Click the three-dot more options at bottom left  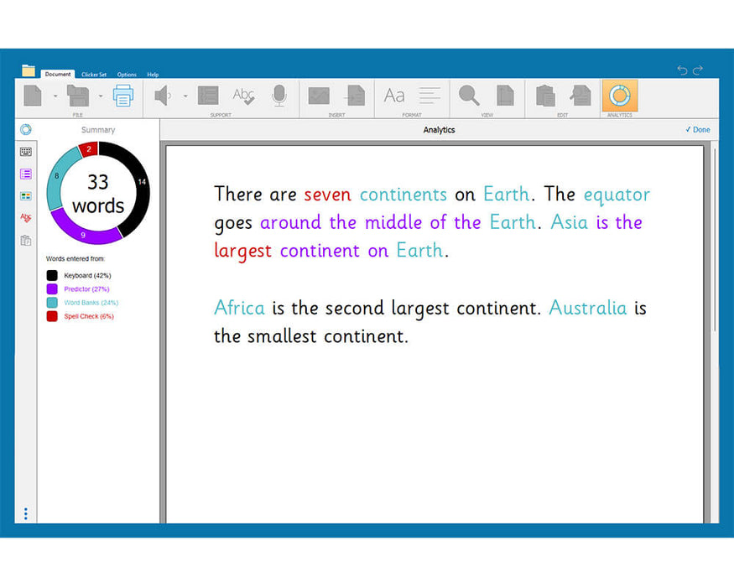25,513
